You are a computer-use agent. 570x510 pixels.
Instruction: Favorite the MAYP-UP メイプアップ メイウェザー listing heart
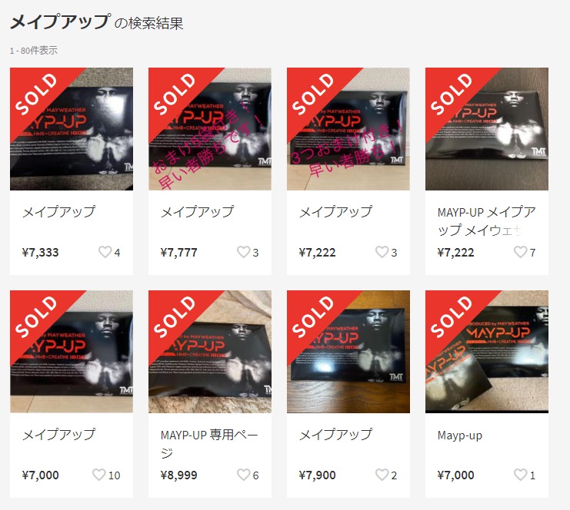click(521, 252)
